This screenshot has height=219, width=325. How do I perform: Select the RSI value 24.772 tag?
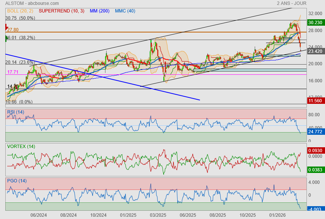315,132
